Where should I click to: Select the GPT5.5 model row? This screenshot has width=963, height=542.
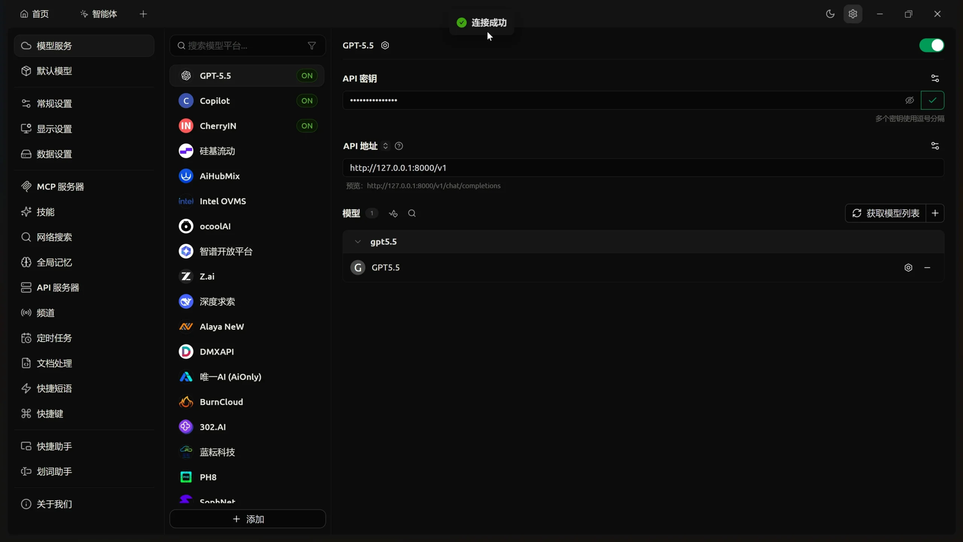coord(643,267)
